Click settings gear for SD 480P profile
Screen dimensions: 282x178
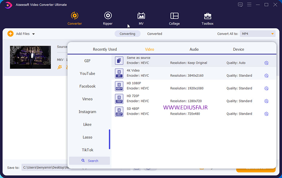266,114
